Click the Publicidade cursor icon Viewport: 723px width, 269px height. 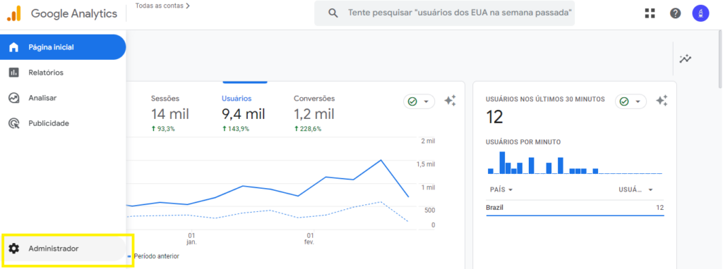14,123
